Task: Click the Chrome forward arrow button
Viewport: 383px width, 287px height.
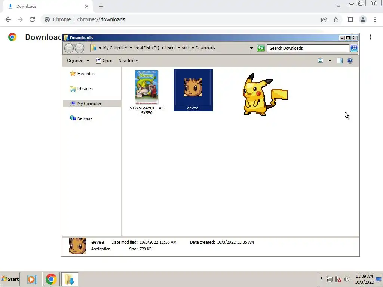Action: 20,19
